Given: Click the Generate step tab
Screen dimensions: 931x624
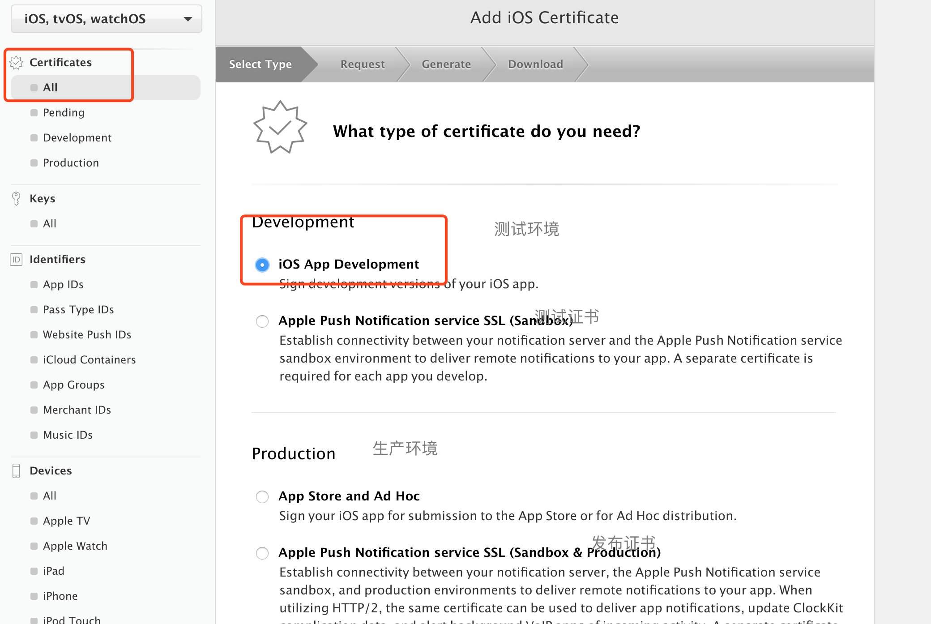Looking at the screenshot, I should pyautogui.click(x=446, y=64).
